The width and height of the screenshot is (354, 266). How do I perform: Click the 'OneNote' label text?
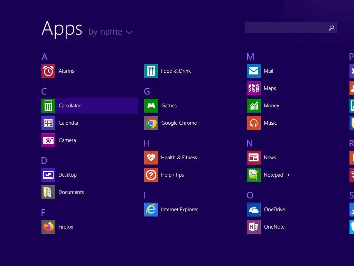[x=274, y=227]
